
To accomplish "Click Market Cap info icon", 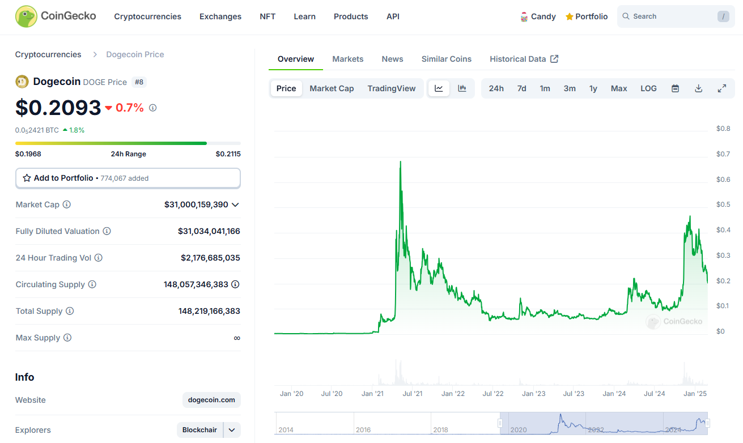I will [x=67, y=205].
